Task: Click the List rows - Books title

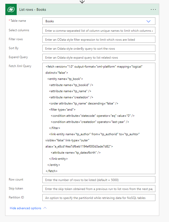Action: tap(33, 9)
